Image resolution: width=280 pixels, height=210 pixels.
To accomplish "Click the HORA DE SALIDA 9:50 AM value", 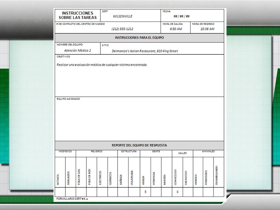I will click(x=176, y=29).
